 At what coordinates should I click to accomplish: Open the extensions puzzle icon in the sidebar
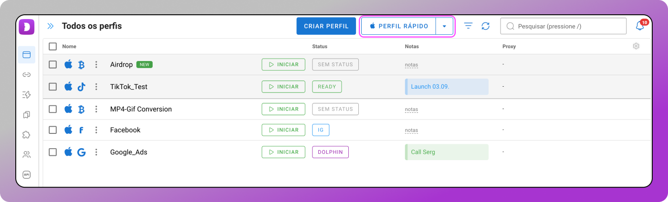[x=27, y=135]
